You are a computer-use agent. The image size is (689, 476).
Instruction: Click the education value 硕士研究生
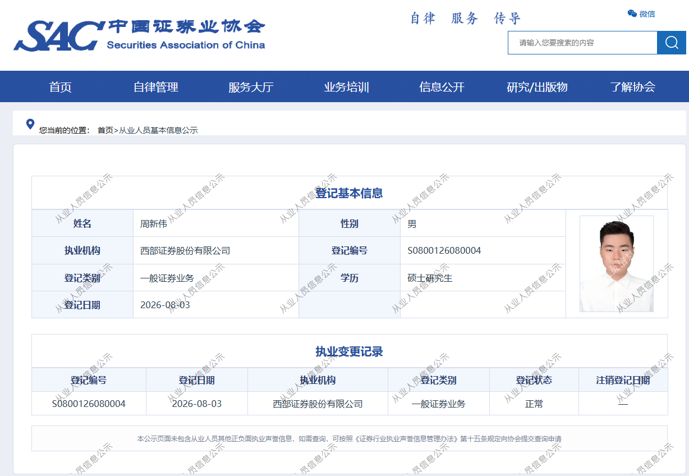[430, 278]
